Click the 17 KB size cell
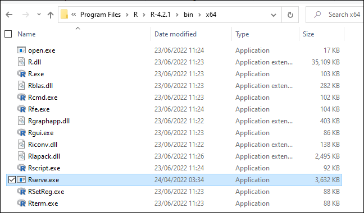This screenshot has height=213, width=364. (332, 50)
